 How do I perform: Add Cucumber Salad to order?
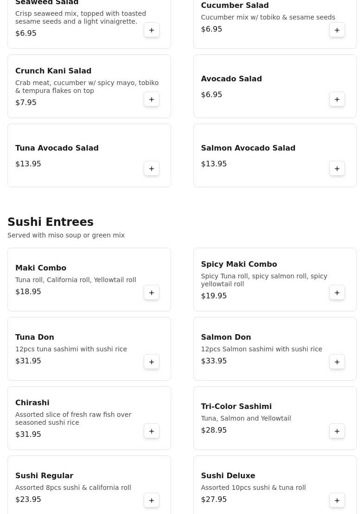[x=337, y=30]
